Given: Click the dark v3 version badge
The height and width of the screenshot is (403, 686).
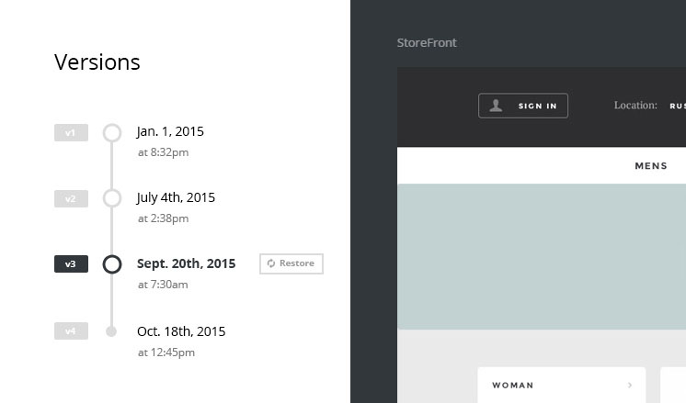Looking at the screenshot, I should coord(71,264).
